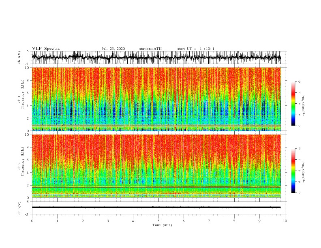Click the ch.3 voltage trace

coord(156,207)
